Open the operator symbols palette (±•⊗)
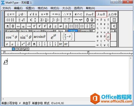The image size is (134, 106). point(44,14)
